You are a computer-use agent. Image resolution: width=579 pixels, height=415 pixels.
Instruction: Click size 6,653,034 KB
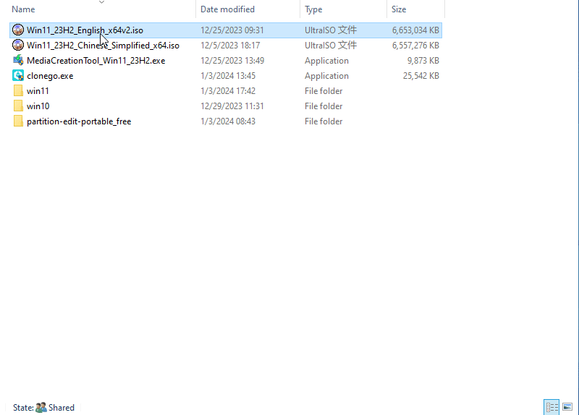click(x=415, y=30)
